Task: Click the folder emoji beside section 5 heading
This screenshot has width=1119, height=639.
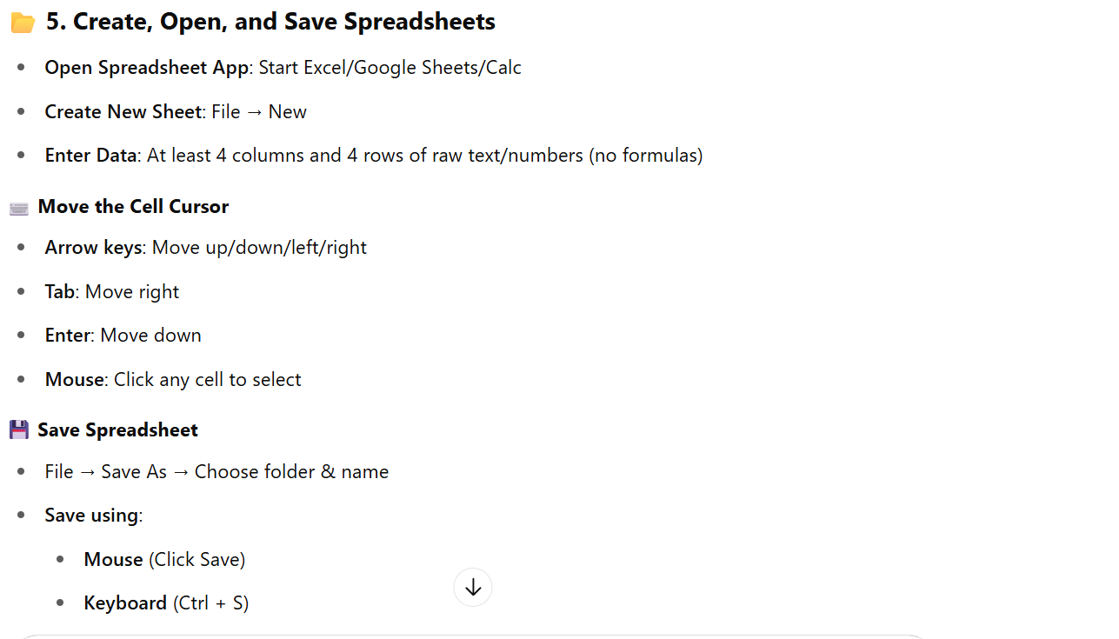Action: 23,23
